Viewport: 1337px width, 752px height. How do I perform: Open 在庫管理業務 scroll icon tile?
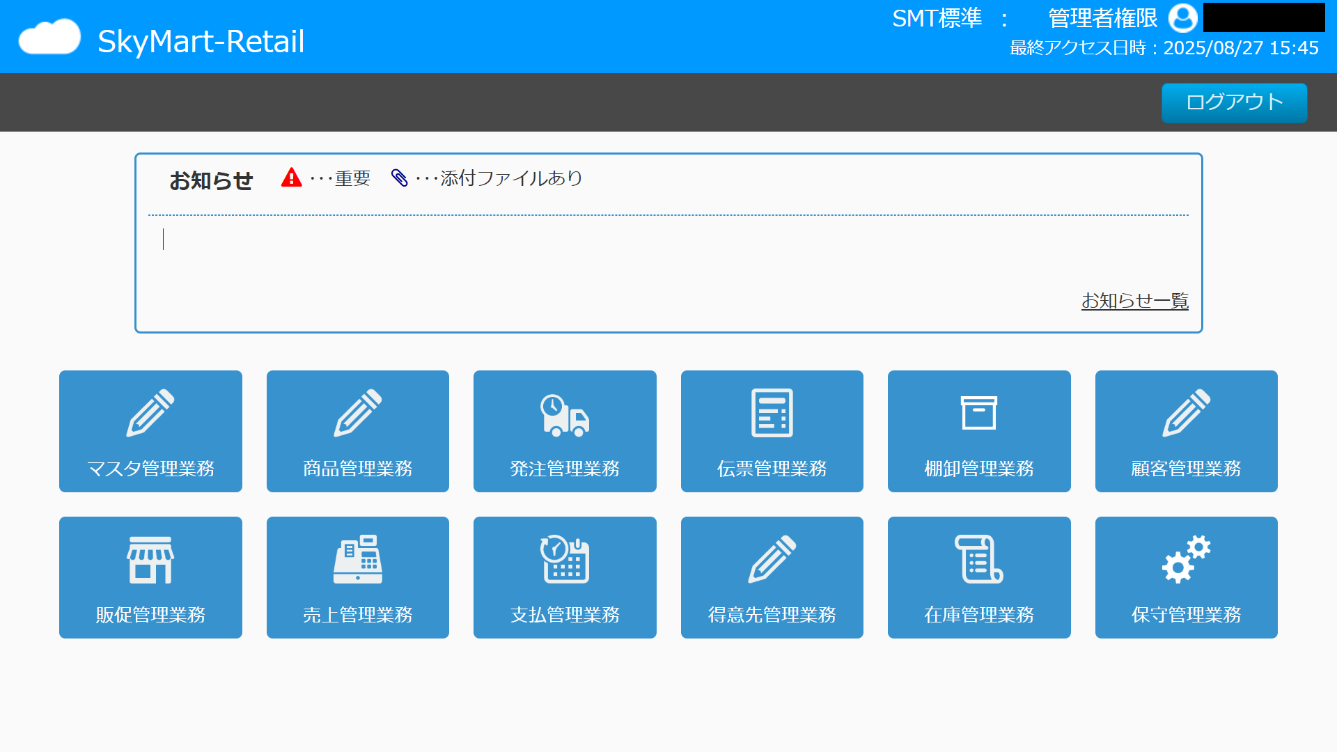click(x=979, y=577)
